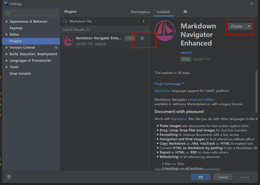Click magnifier icon in settings search box
Screen dimensions: 260x185
(8, 13)
